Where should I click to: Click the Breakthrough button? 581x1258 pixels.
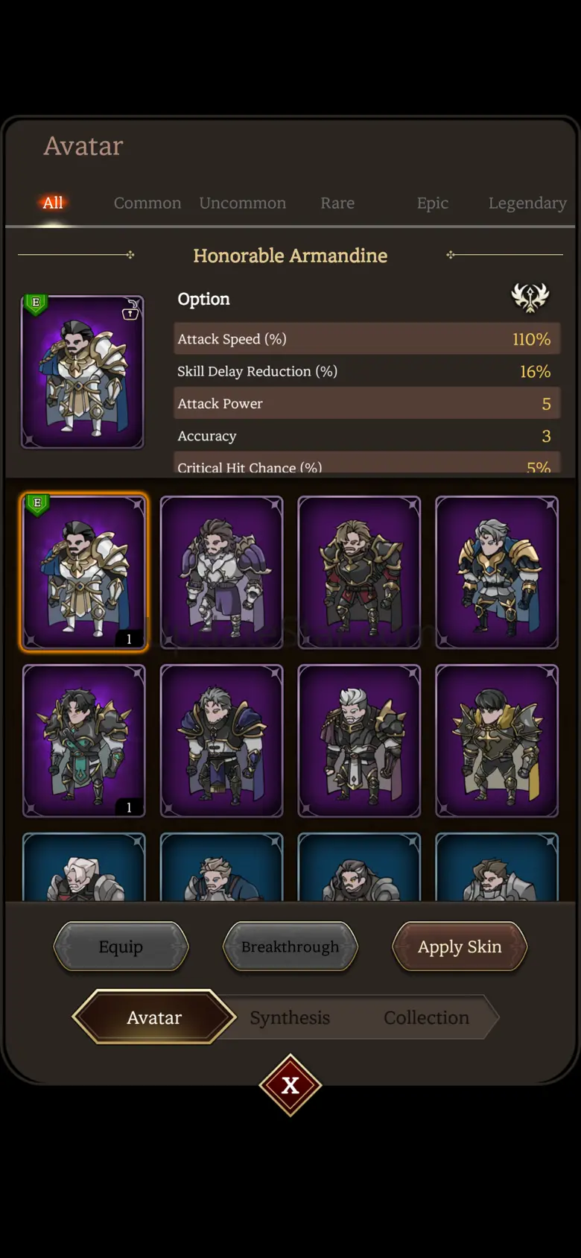[290, 946]
